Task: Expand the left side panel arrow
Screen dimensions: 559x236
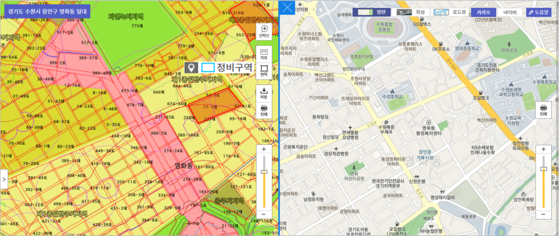Action: [x=4, y=179]
